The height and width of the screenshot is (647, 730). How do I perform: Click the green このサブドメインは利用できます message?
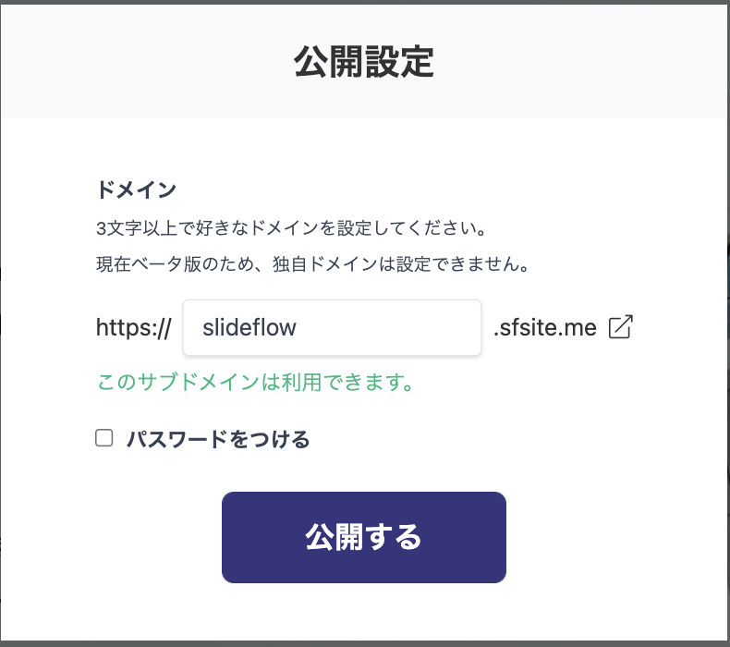tap(254, 383)
